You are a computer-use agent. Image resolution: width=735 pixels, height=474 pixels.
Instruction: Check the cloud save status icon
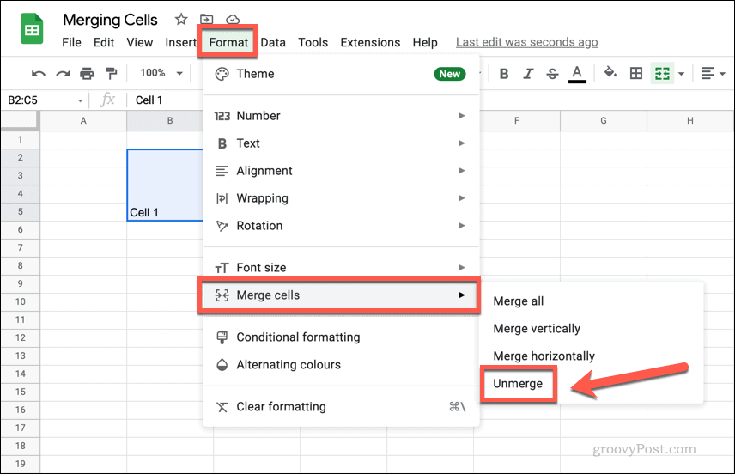coord(233,20)
